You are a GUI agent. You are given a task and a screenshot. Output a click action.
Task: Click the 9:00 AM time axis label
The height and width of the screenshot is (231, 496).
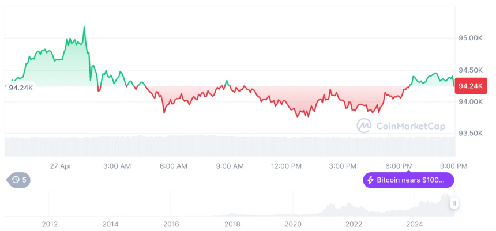point(230,166)
